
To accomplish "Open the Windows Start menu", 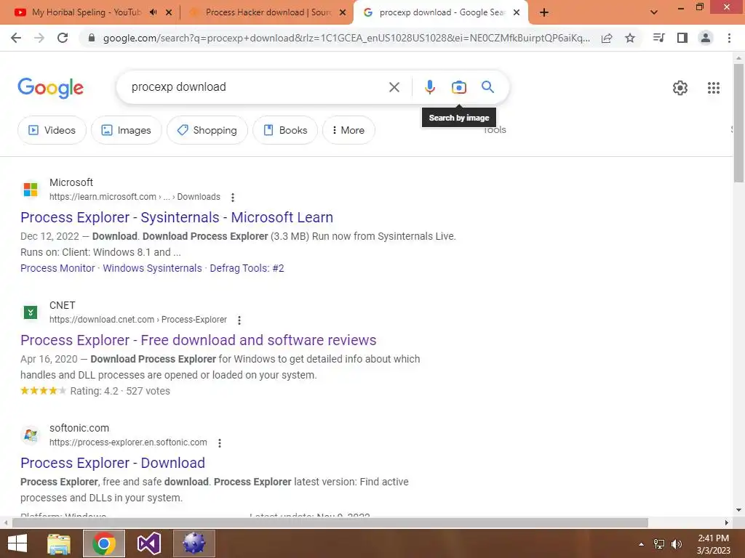I will (x=17, y=543).
